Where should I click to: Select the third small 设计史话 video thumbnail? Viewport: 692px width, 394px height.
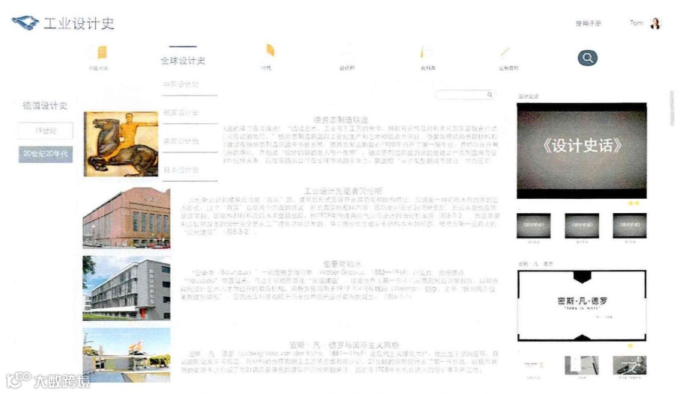630,225
